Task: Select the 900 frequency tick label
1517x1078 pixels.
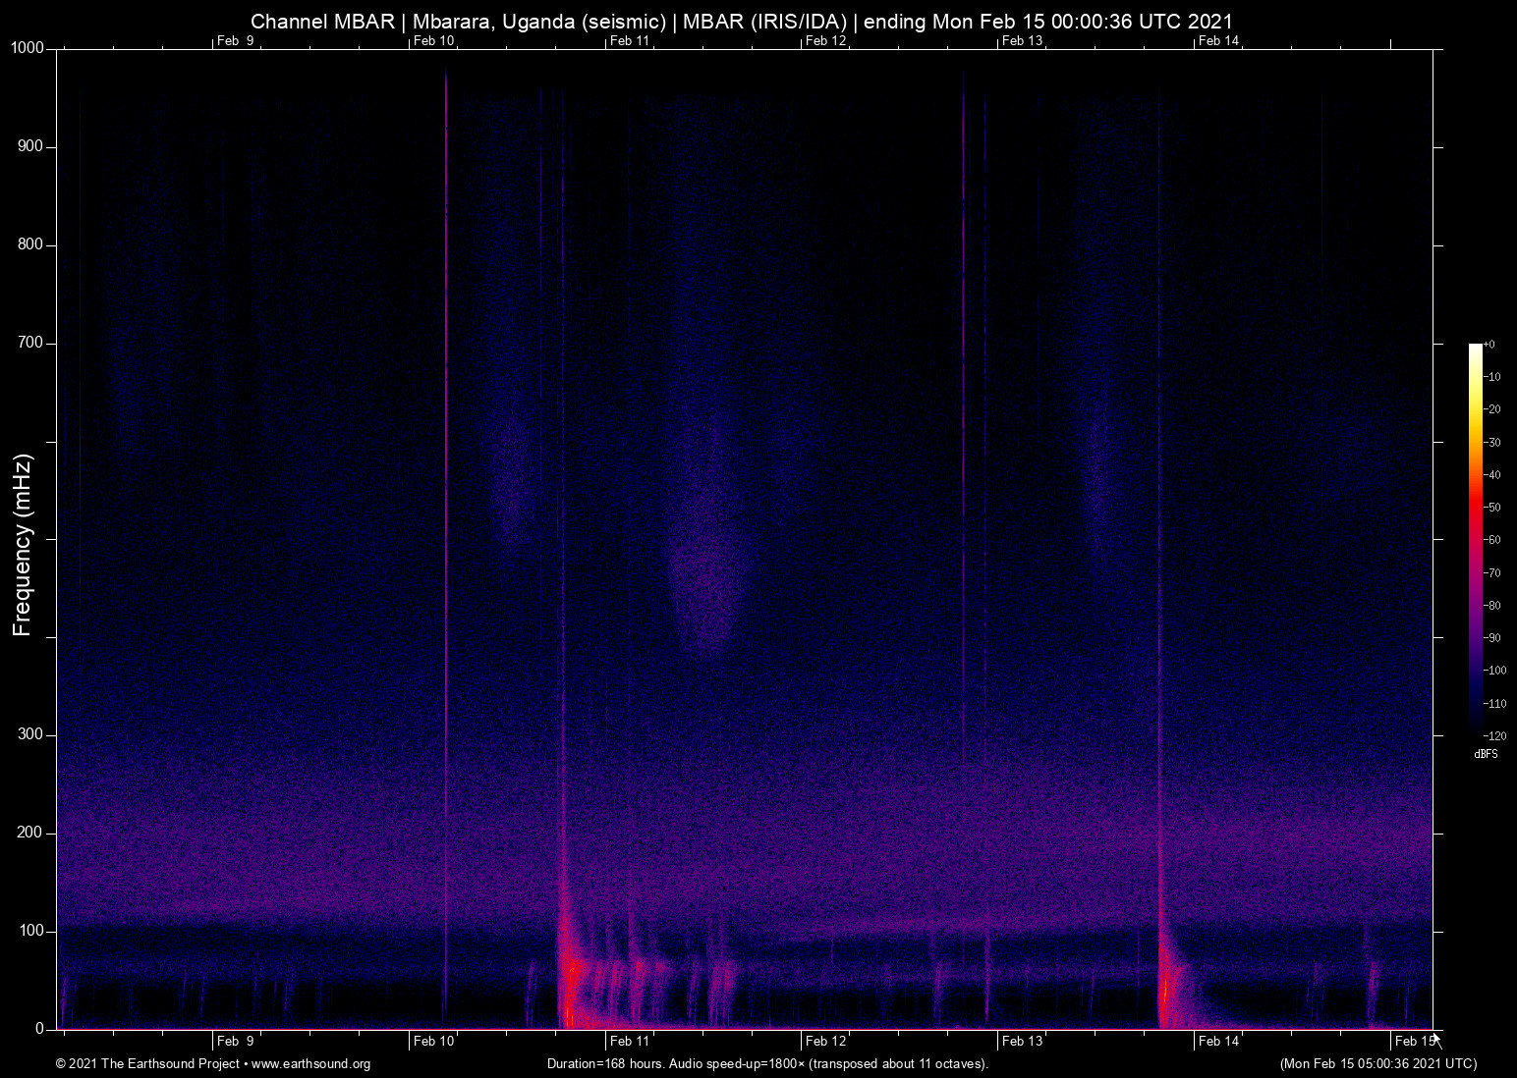Action: [31, 146]
